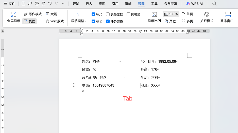Select the 页面 view button
The height and width of the screenshot is (133, 238).
coord(29,21)
